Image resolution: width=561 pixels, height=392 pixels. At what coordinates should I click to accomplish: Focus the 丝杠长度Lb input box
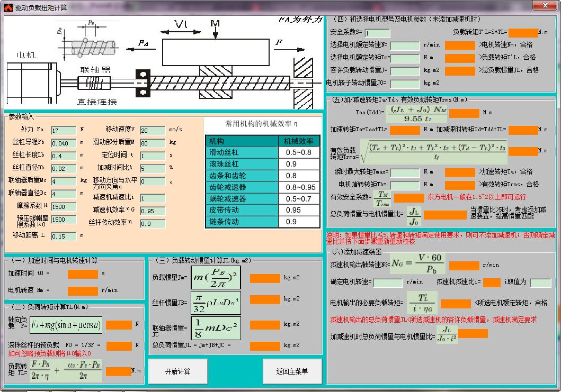point(64,156)
